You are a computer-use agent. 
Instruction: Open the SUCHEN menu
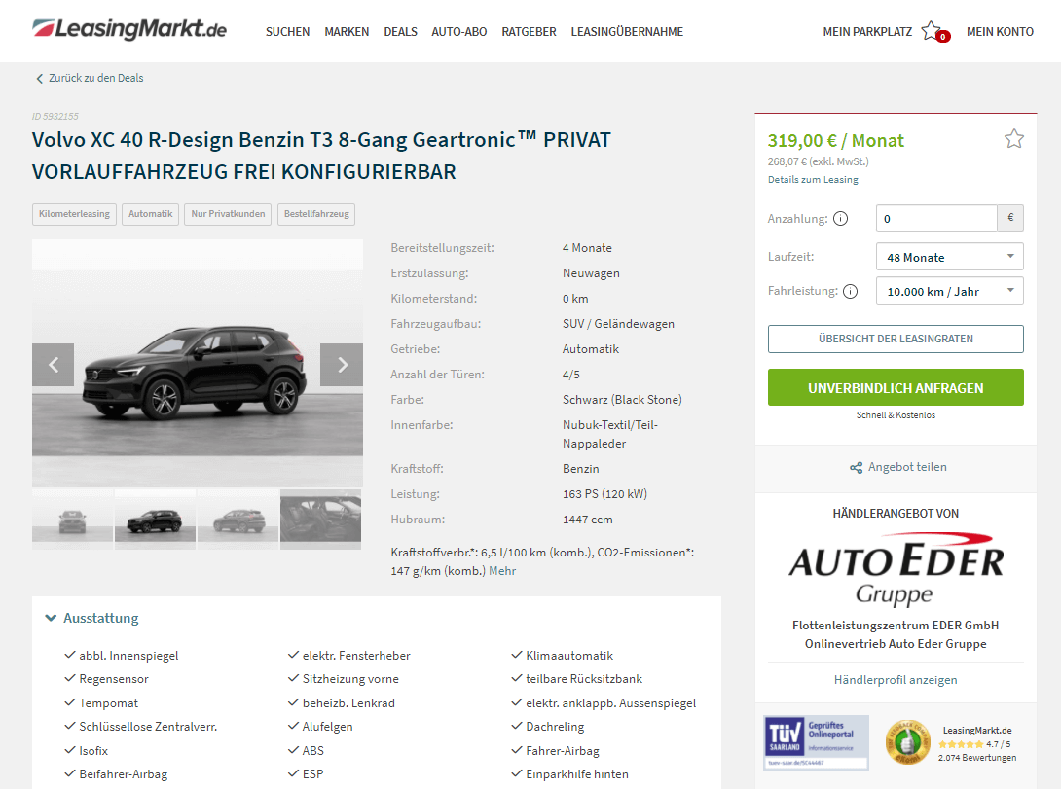287,32
